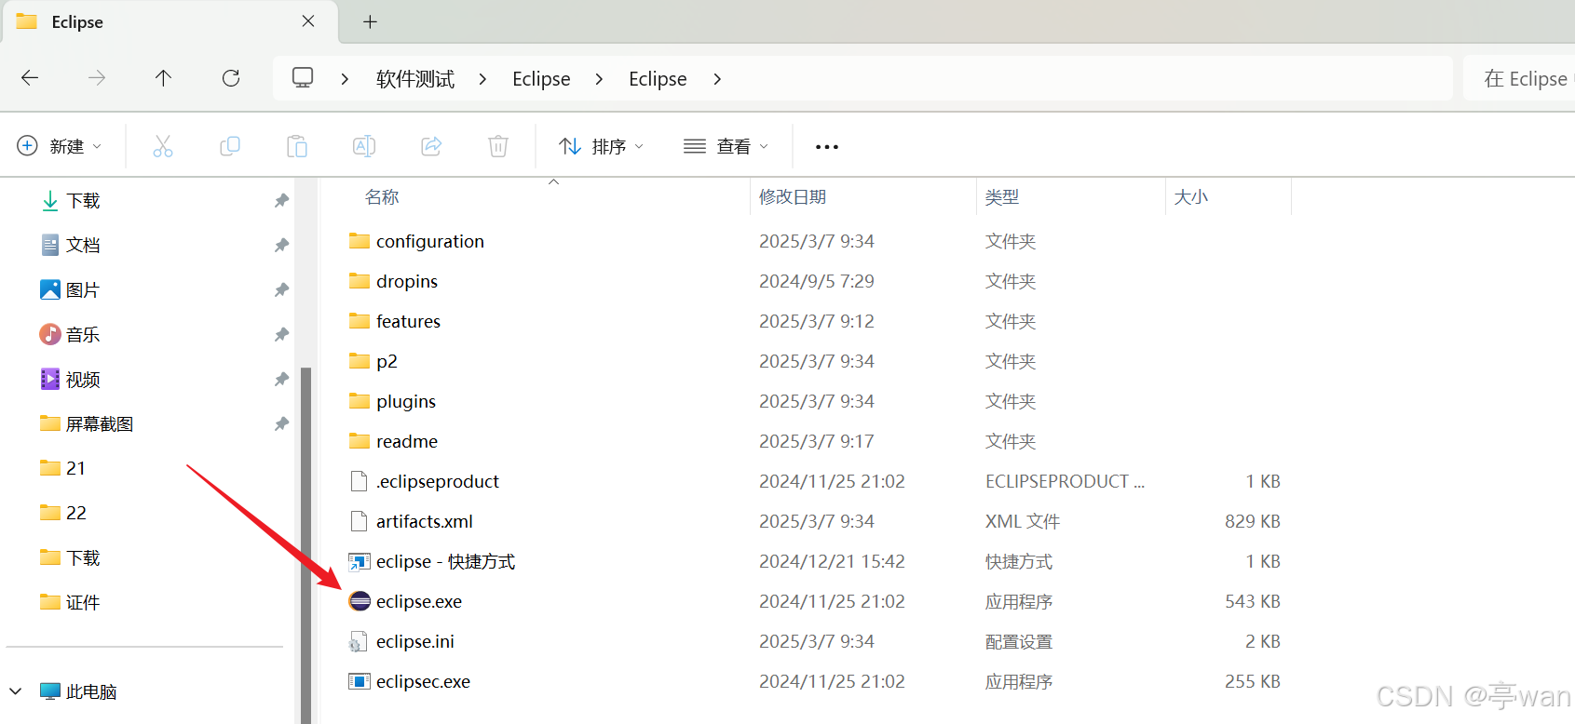
Task: Select the eclipse.exe application icon
Action: point(360,601)
